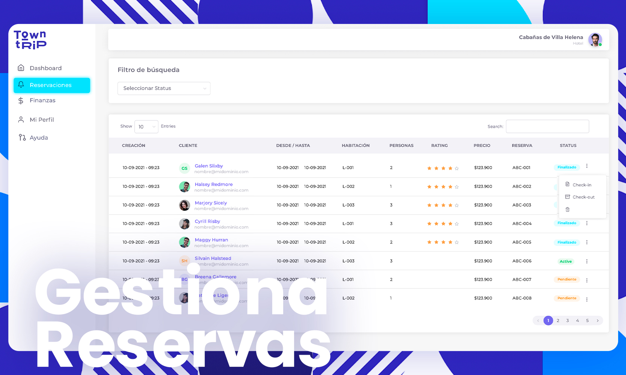
Task: Click Silvain Halstead SH avatar
Action: 184,261
